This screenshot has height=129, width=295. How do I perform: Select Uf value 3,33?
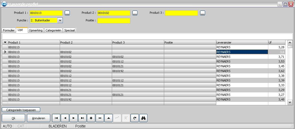[277, 85]
